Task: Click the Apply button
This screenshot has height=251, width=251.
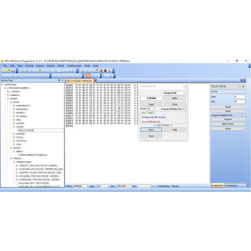Action: [x=175, y=98]
